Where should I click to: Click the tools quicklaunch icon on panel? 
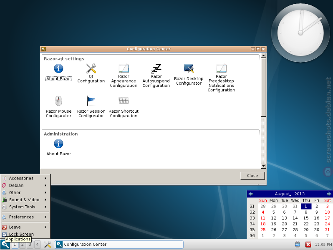tap(48, 245)
